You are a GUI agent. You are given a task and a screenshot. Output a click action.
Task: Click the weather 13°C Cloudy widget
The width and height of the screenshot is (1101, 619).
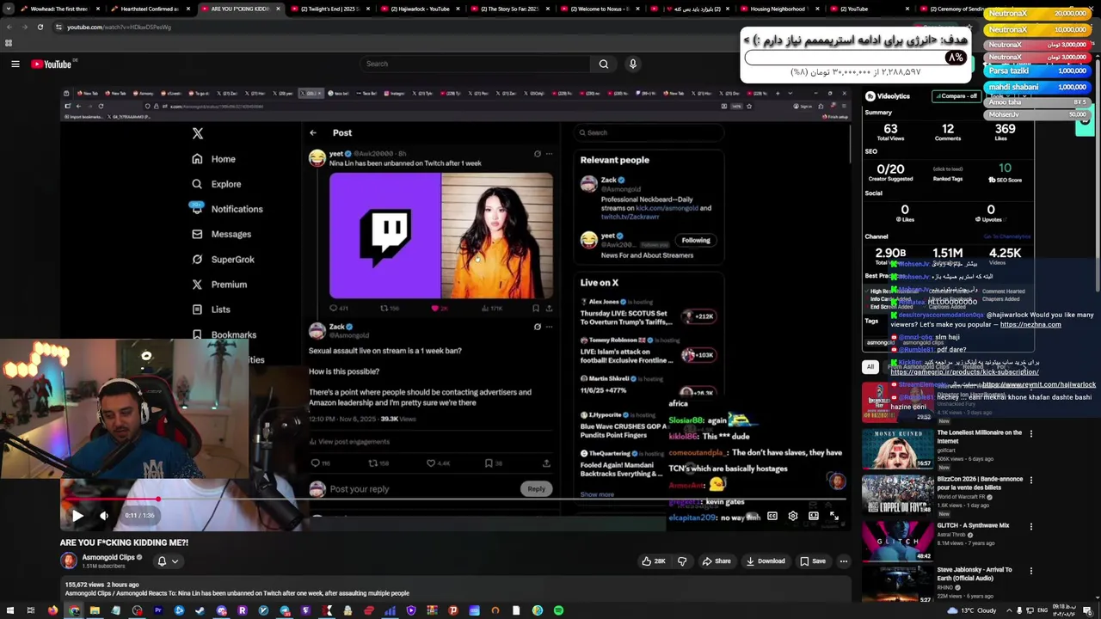click(972, 610)
